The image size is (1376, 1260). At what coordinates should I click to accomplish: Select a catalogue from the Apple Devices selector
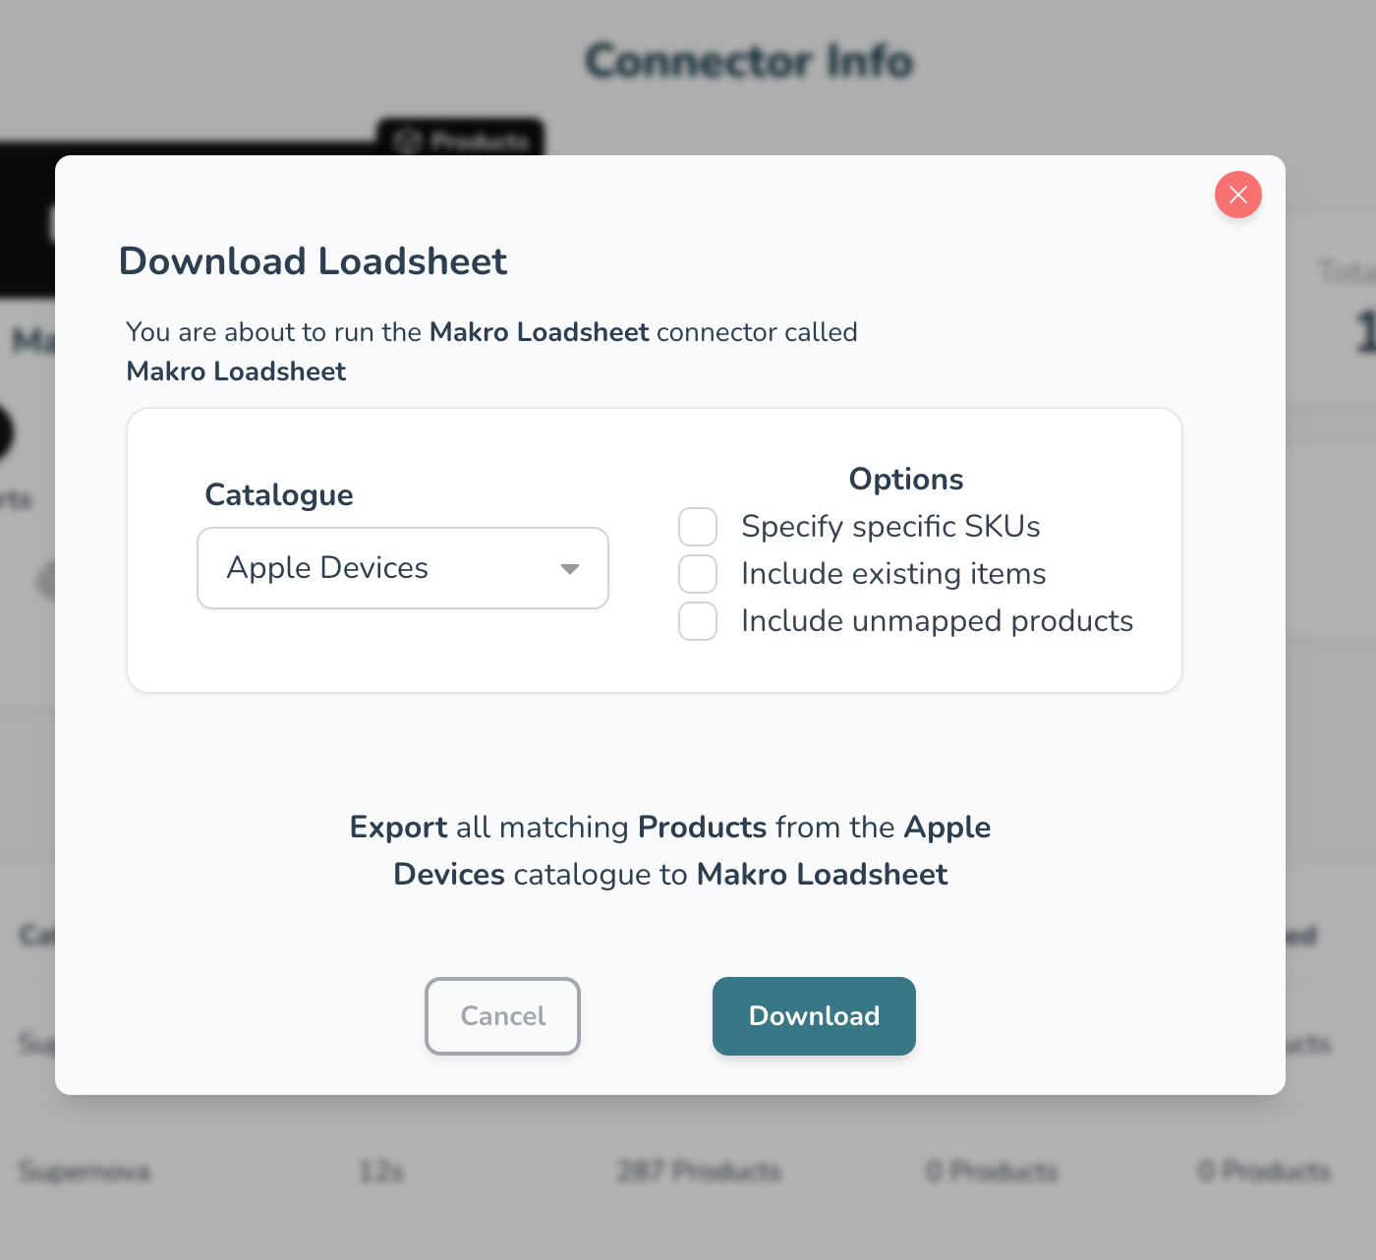click(x=403, y=568)
